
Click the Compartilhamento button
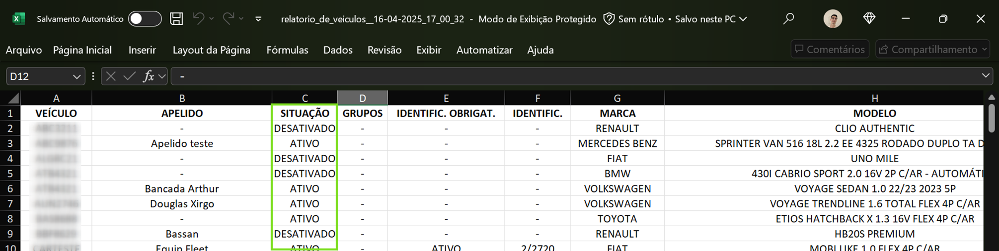point(932,49)
